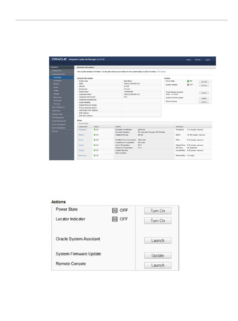The width and height of the screenshot is (238, 321).
Task: Open the Cooling link in the Status table
Action: [x=81, y=145]
